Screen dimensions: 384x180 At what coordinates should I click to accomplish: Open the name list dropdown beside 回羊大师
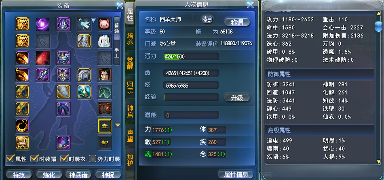click(207, 19)
